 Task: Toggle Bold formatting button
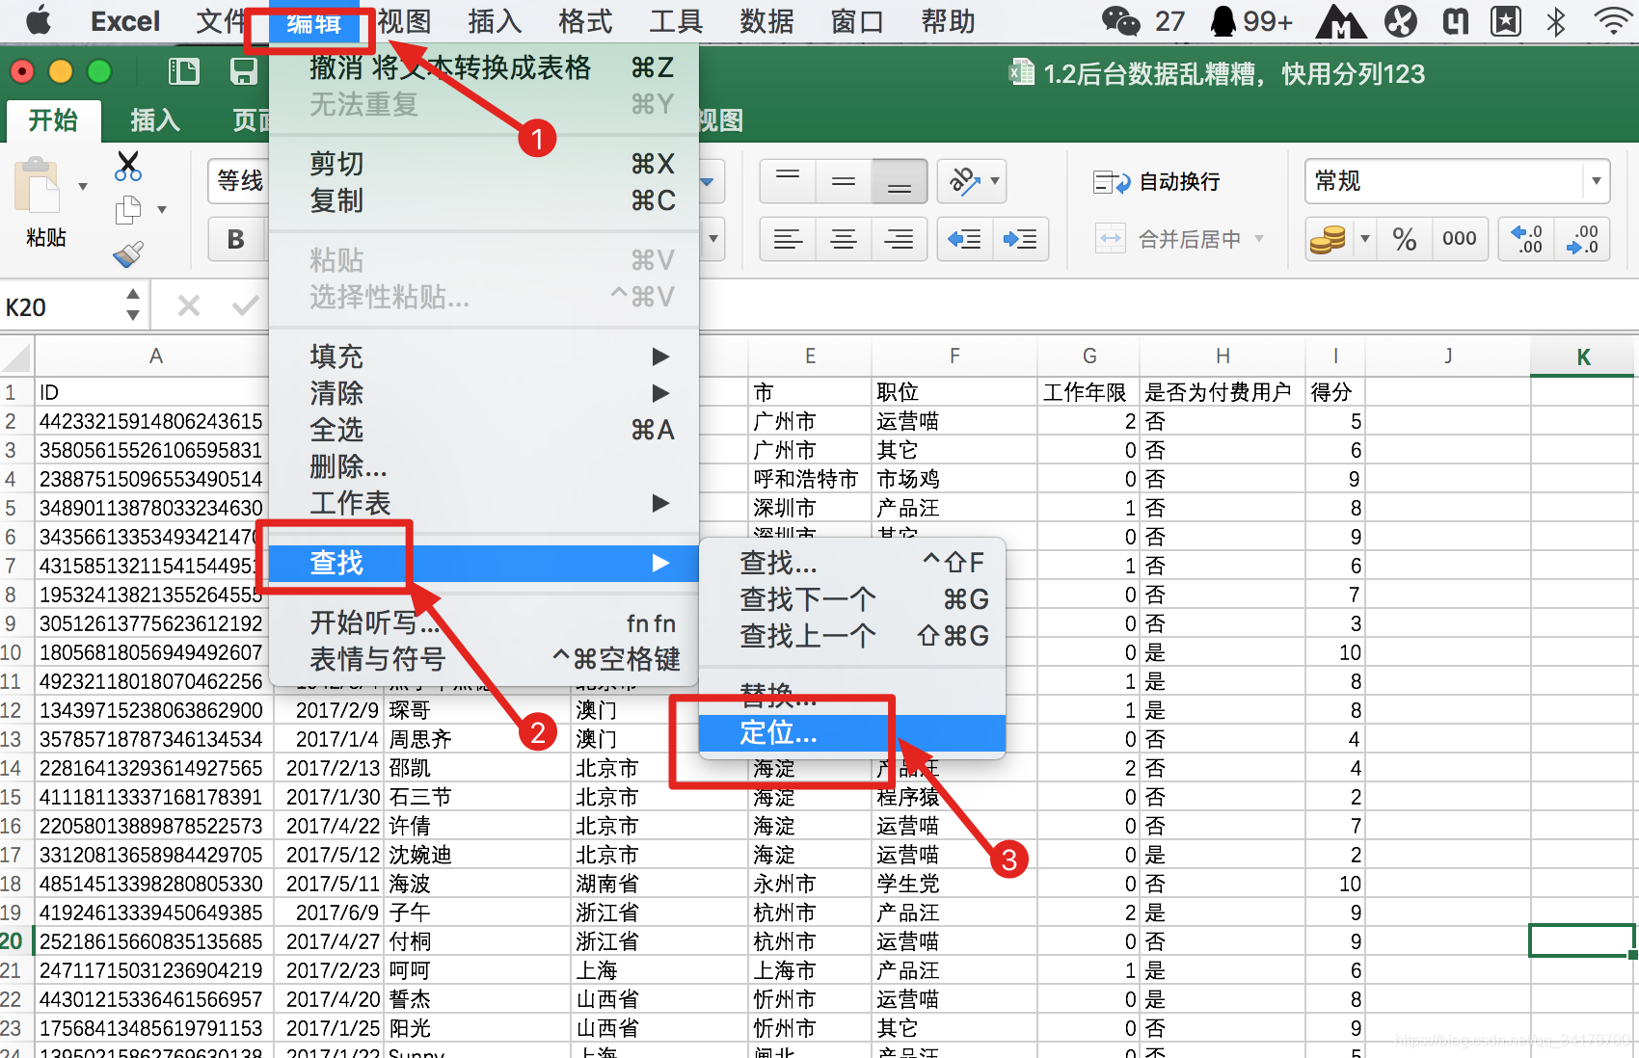tap(235, 239)
